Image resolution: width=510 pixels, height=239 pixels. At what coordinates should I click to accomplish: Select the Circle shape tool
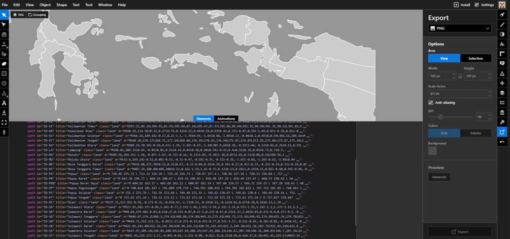click(4, 84)
